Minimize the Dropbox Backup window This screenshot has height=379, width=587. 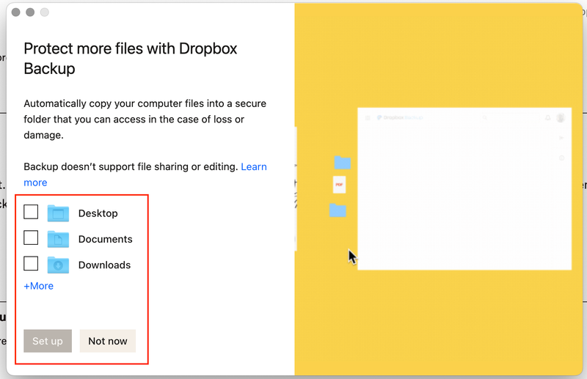(x=30, y=12)
